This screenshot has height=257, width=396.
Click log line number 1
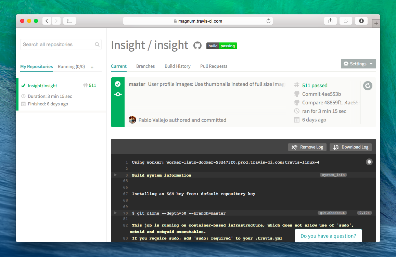click(127, 162)
